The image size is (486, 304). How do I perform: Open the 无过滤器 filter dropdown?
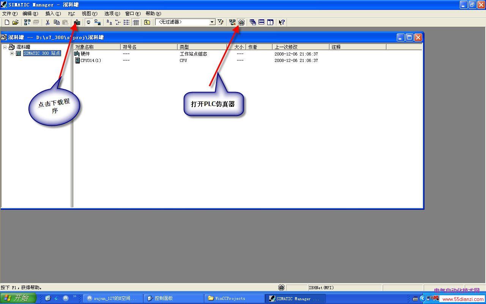tap(212, 22)
